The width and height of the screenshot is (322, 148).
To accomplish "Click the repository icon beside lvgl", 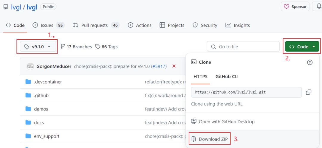I will pyautogui.click(x=6, y=7).
